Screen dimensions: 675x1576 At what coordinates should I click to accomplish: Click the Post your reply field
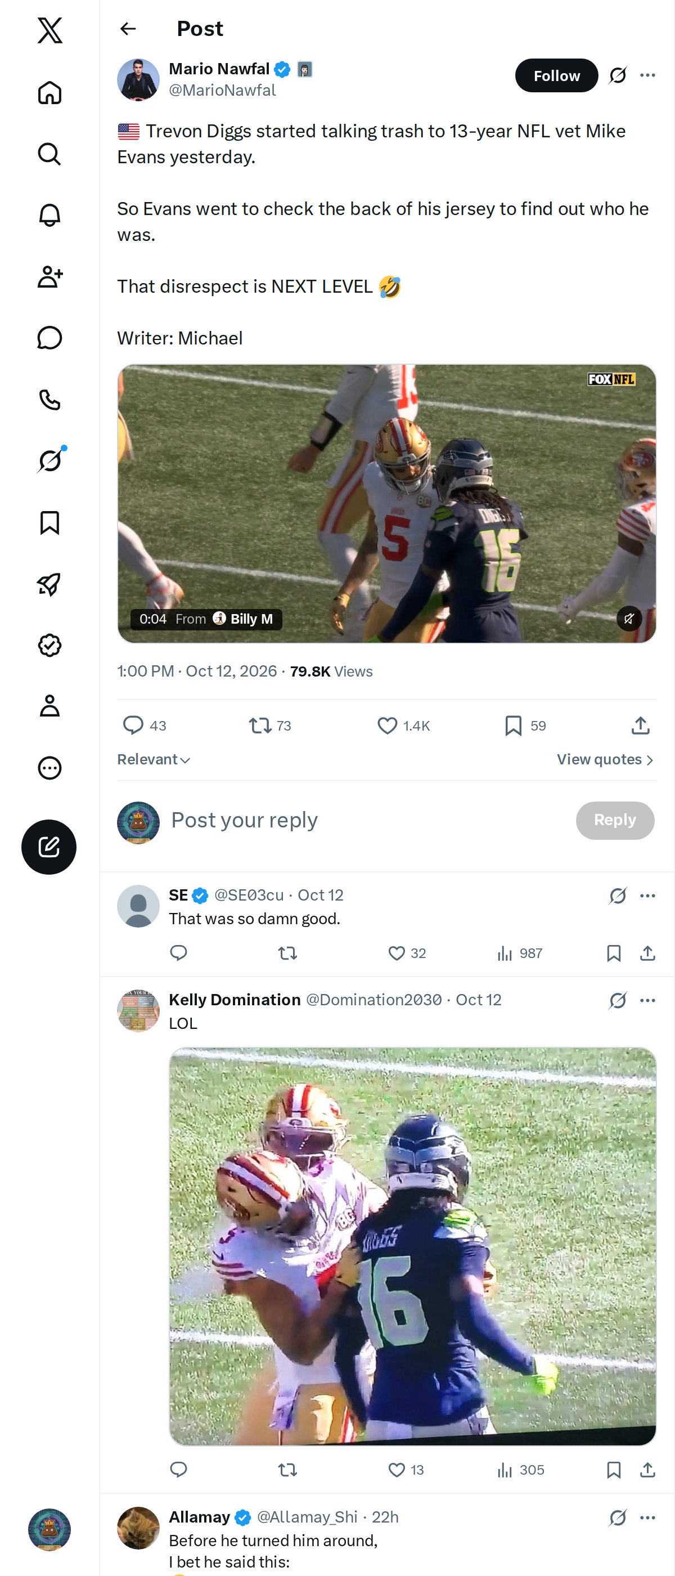(x=367, y=820)
